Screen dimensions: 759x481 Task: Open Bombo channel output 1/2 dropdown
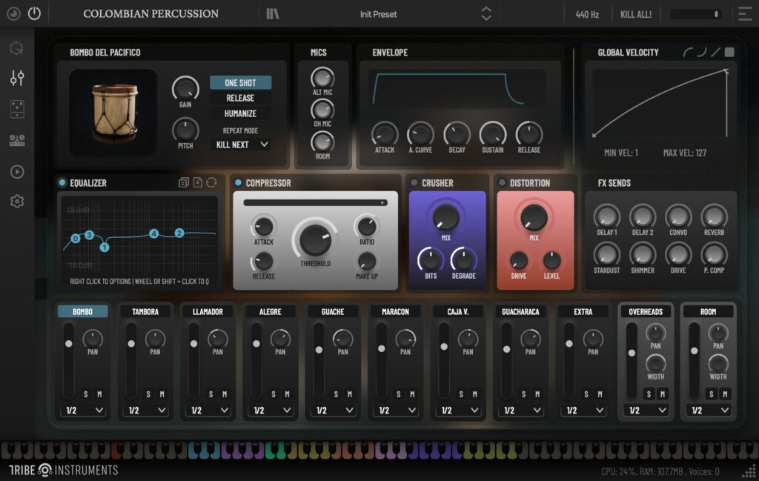(84, 411)
